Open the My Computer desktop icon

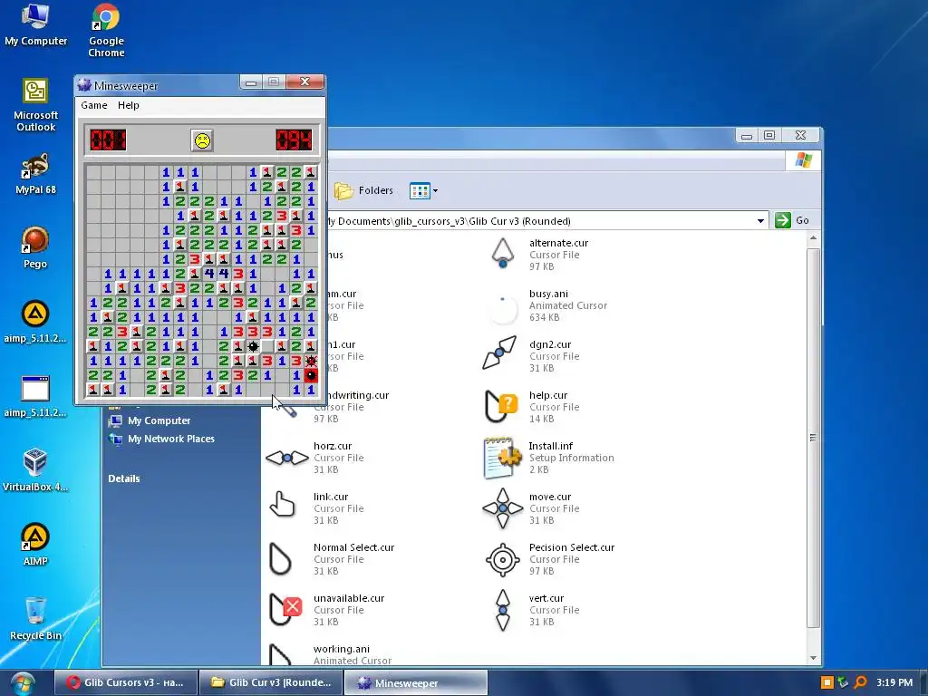coord(35,24)
